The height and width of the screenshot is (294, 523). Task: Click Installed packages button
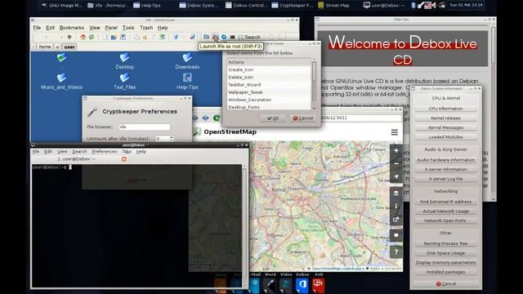[x=445, y=272]
